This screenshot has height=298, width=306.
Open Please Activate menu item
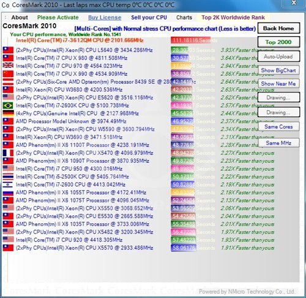pos(58,18)
